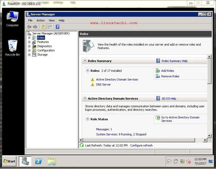Select Configuration in the tree
216x169 pixels.
click(46, 50)
